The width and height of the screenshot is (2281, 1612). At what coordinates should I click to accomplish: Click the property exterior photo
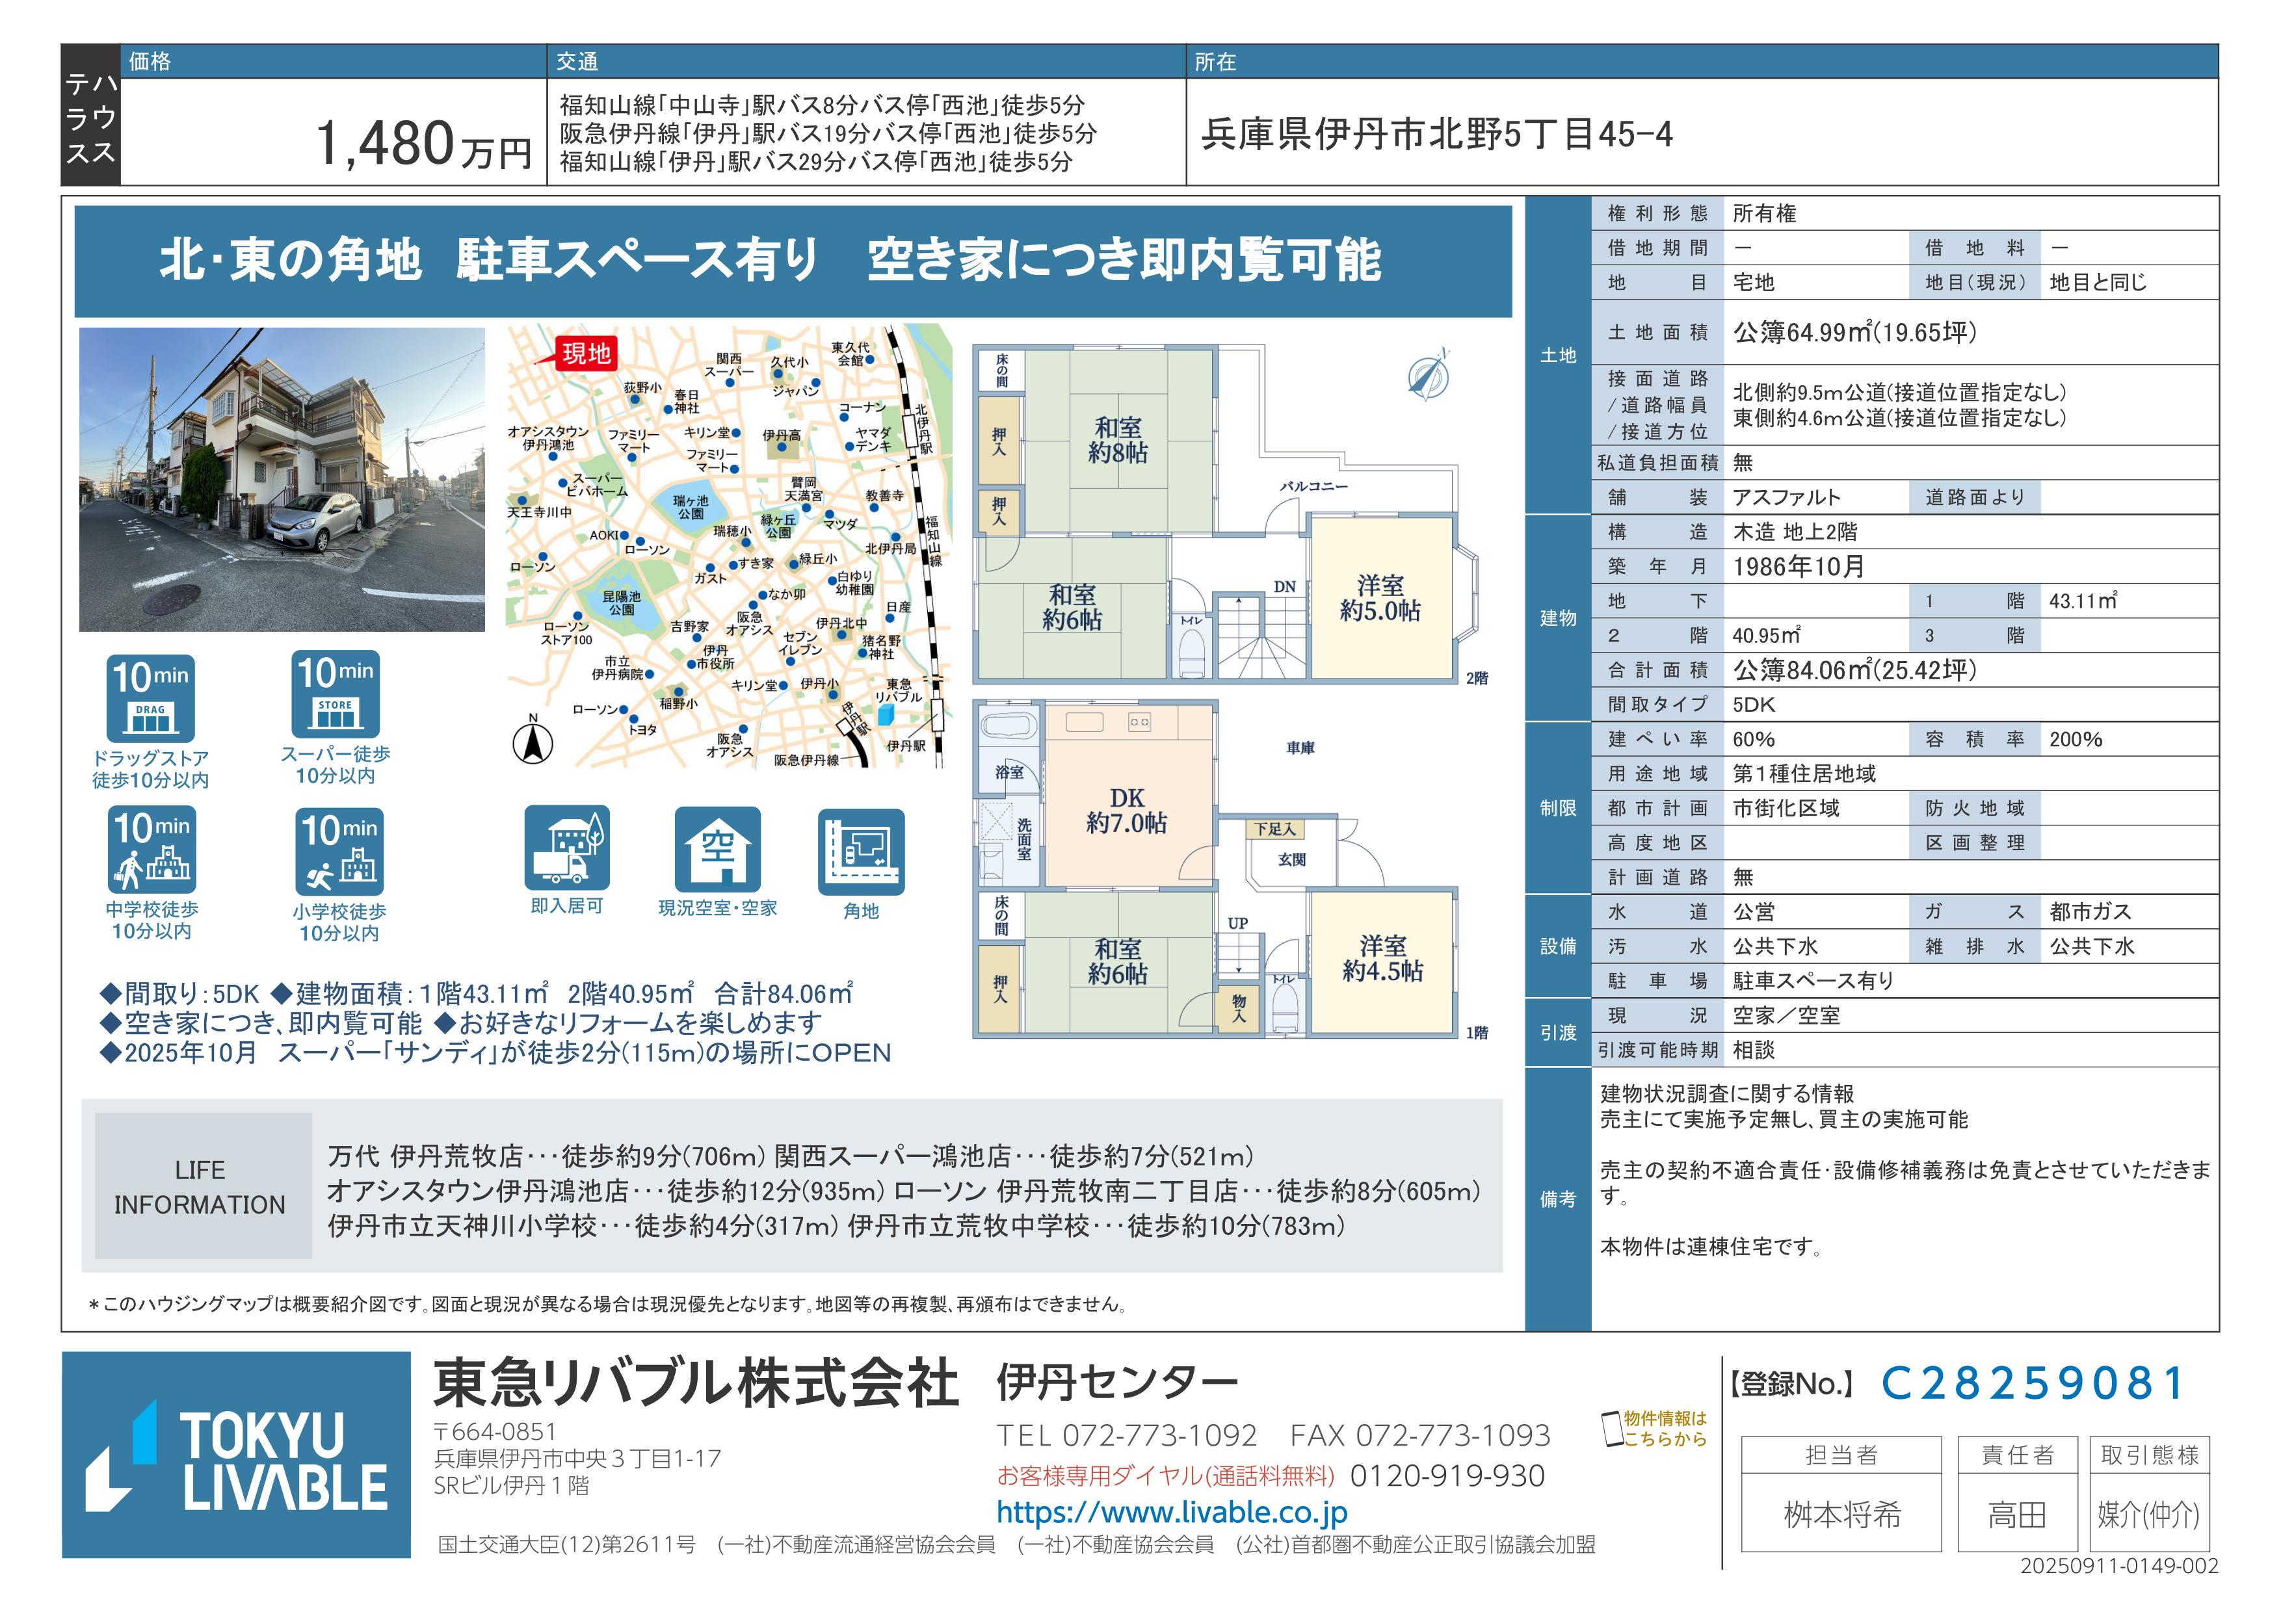point(282,480)
